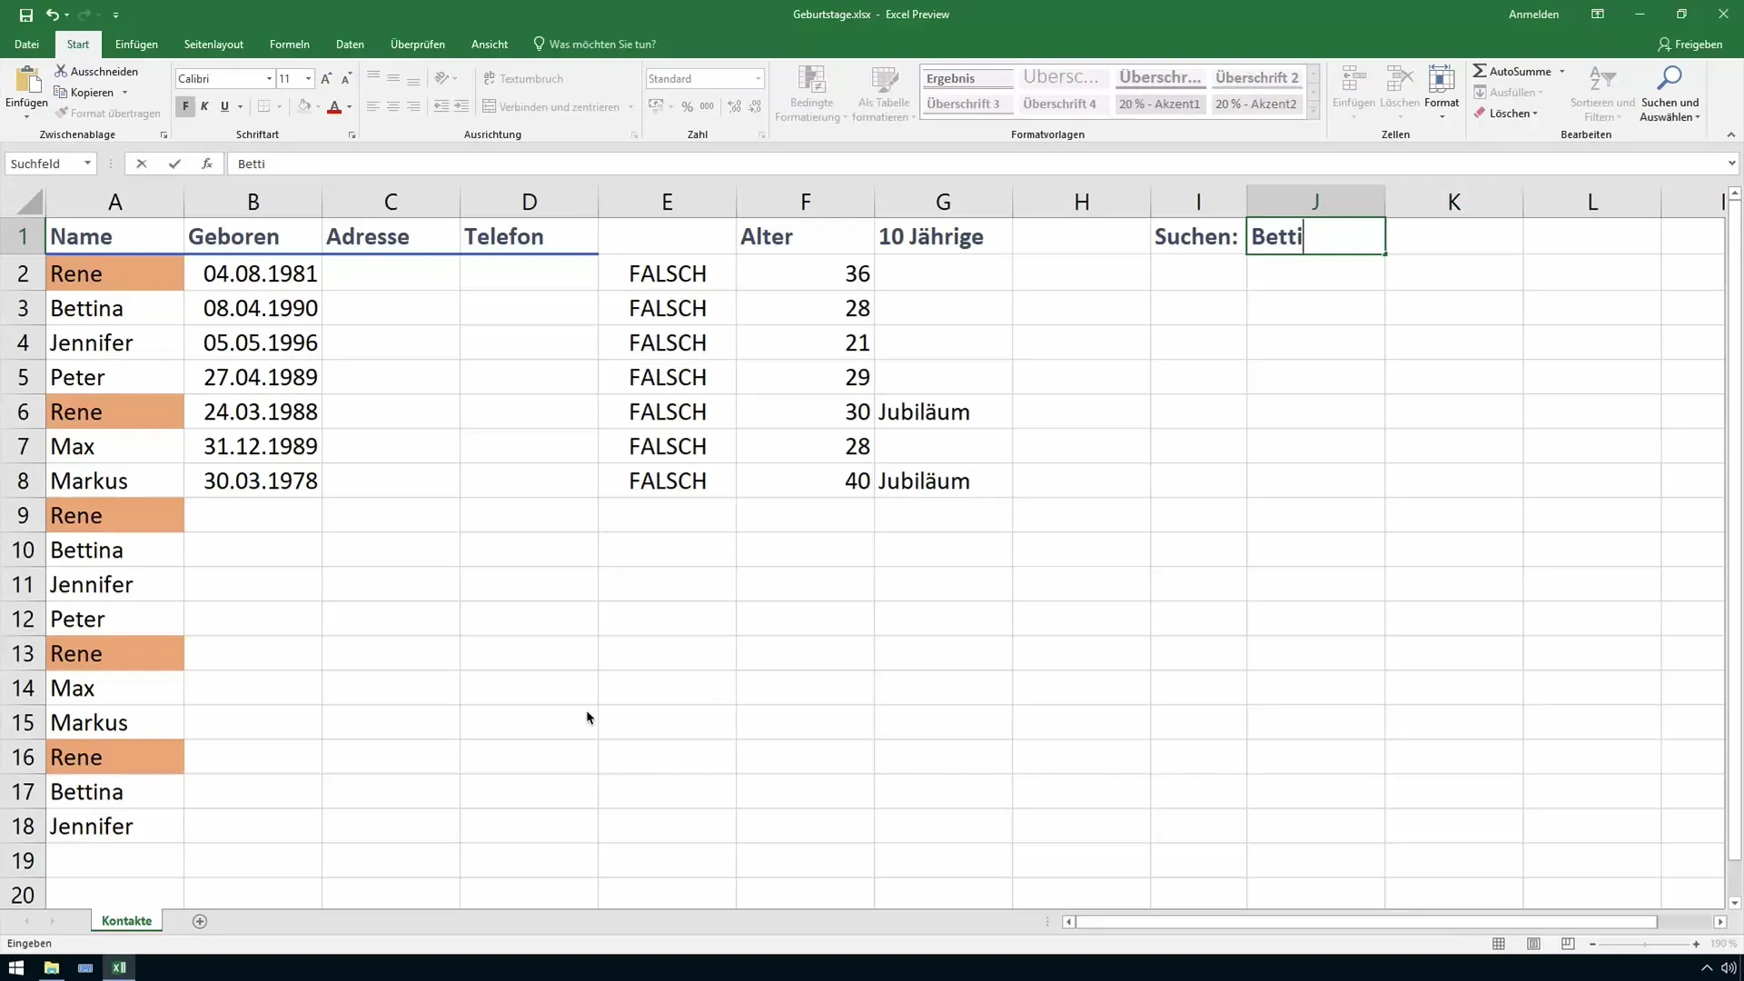The image size is (1744, 981).
Task: Open the AutoSumme dropdown arrow
Action: coord(1562,71)
